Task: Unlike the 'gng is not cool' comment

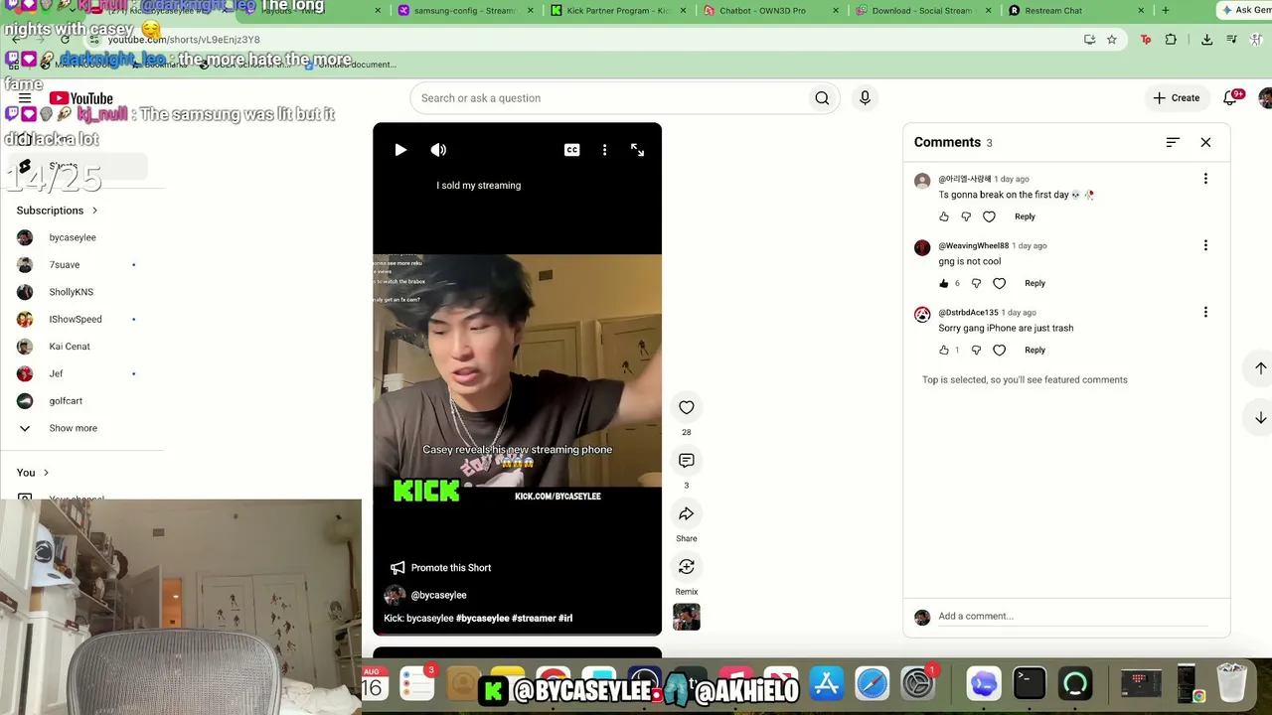Action: point(944,283)
